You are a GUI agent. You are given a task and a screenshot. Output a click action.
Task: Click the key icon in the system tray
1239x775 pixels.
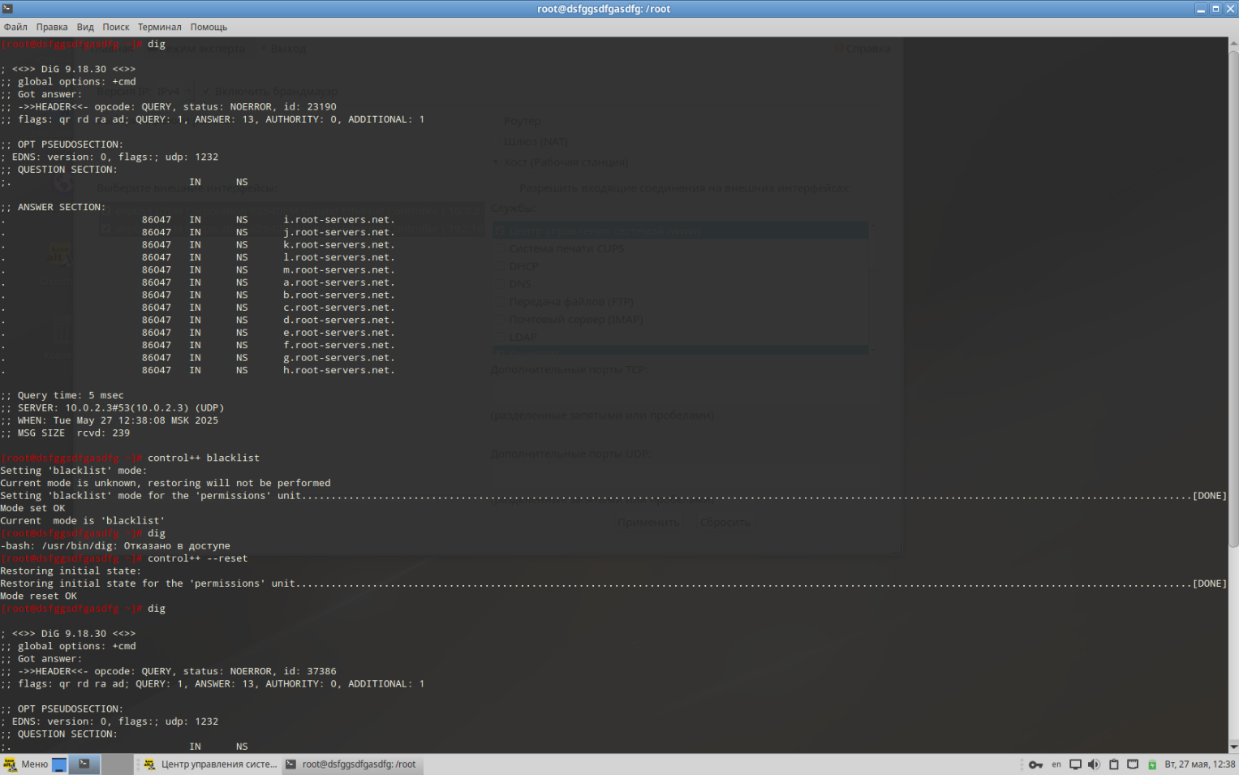pyautogui.click(x=1035, y=764)
